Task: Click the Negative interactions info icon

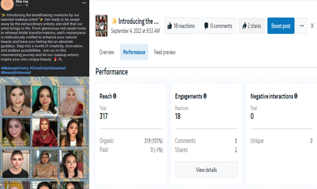Action: click(296, 96)
